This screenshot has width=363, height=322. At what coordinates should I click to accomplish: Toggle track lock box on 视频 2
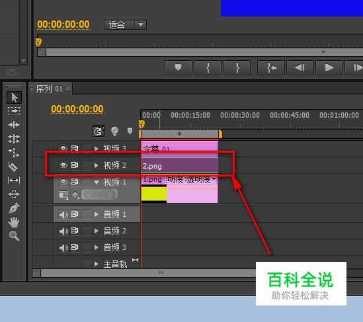(87, 165)
